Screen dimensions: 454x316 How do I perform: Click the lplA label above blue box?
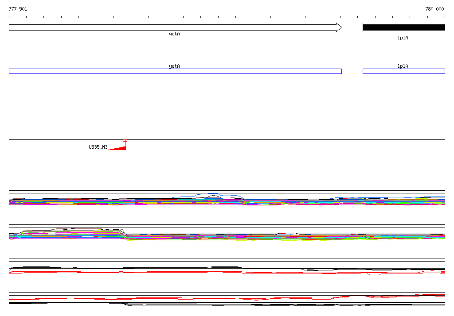coord(403,66)
